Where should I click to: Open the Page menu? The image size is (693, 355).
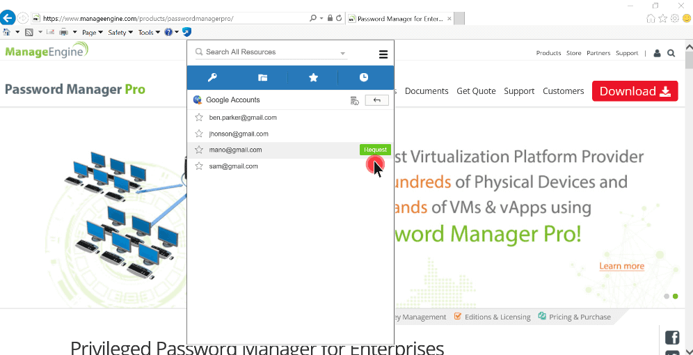pyautogui.click(x=93, y=32)
